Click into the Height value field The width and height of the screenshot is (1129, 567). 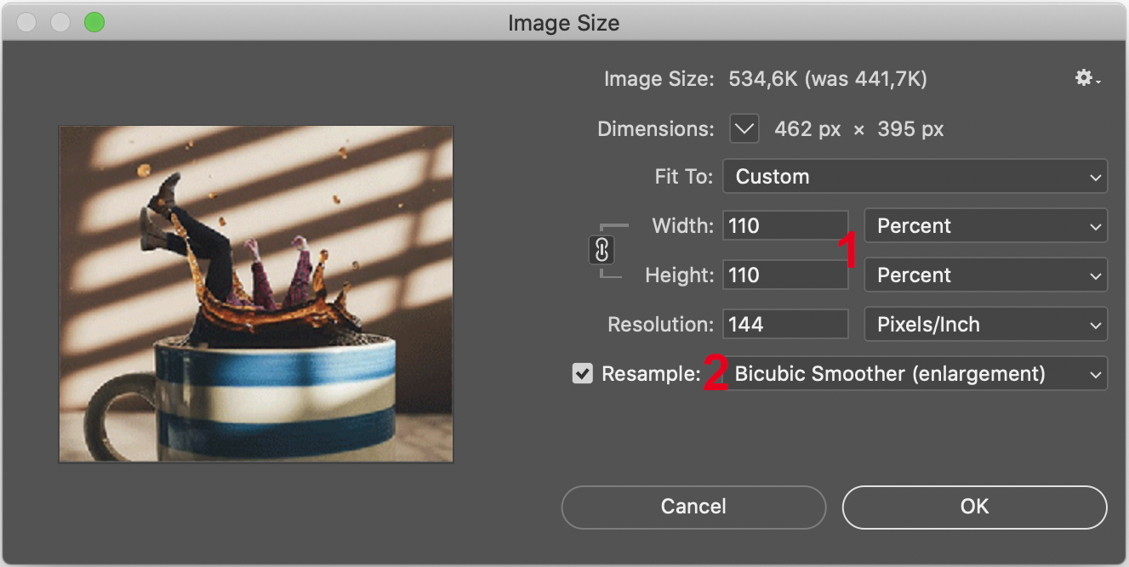[784, 275]
